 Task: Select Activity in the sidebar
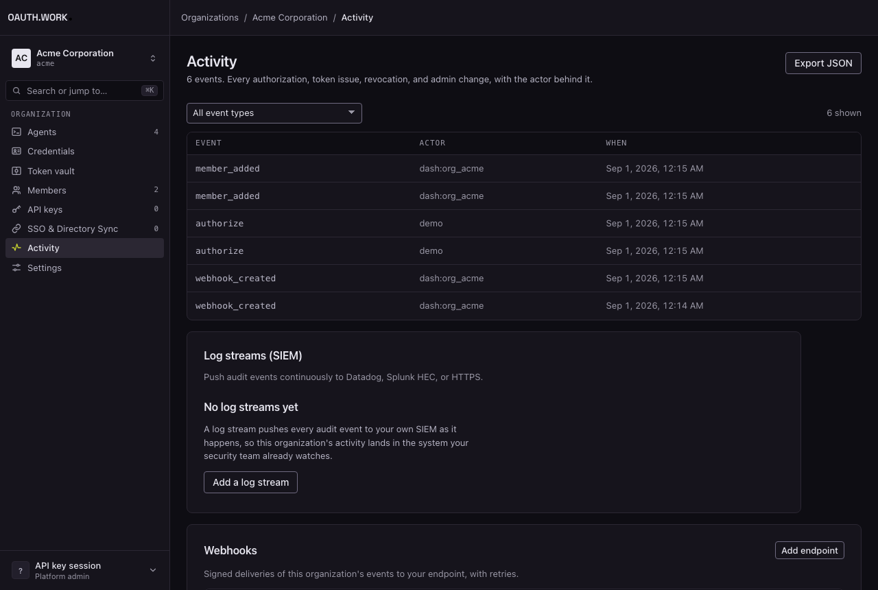click(84, 248)
